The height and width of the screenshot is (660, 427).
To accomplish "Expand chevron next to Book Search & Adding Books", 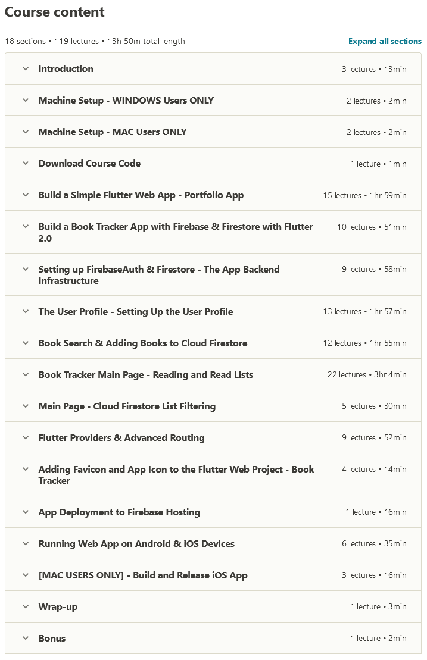I will 26,343.
